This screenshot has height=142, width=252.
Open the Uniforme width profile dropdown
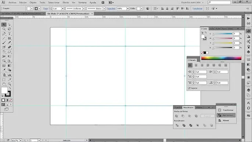tap(84, 8)
